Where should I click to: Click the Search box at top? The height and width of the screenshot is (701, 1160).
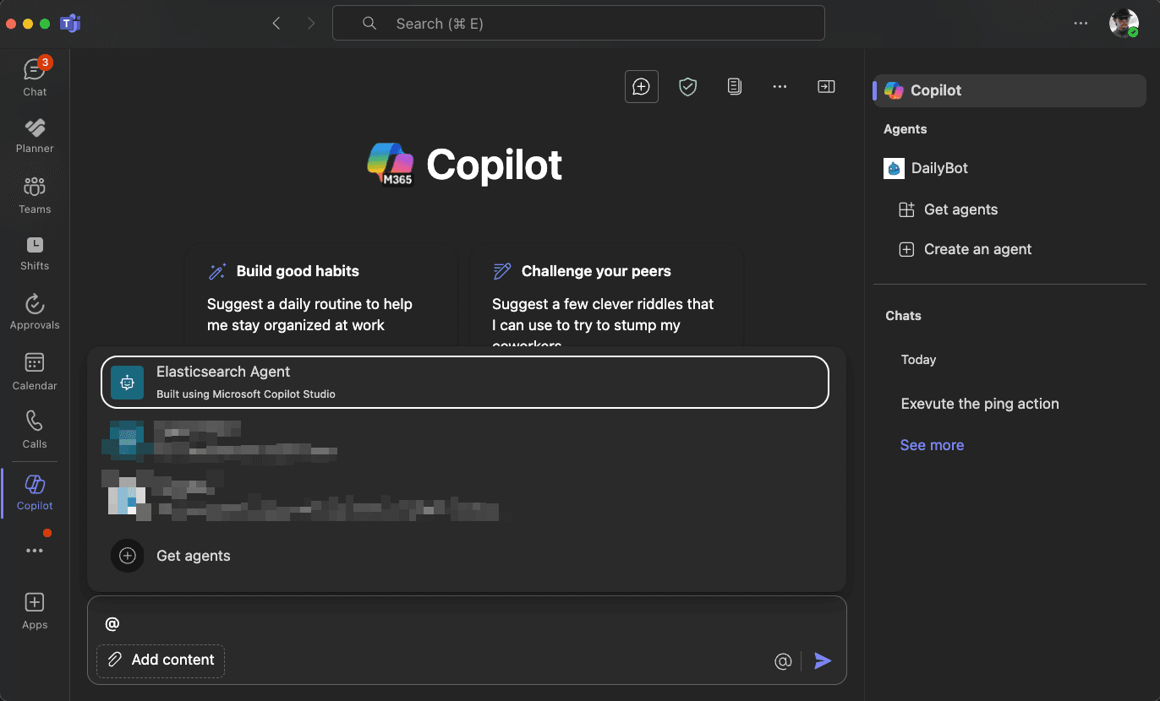tap(578, 24)
